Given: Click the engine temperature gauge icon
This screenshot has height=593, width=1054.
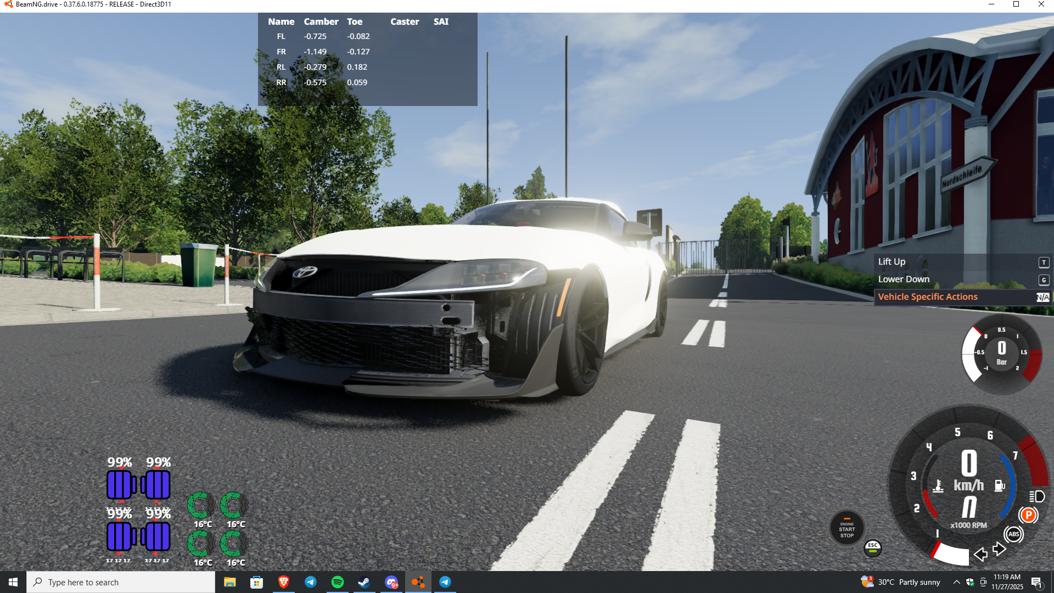Looking at the screenshot, I should pos(938,486).
